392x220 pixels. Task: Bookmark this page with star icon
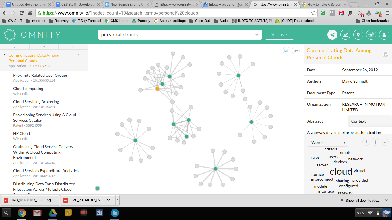tap(314, 13)
